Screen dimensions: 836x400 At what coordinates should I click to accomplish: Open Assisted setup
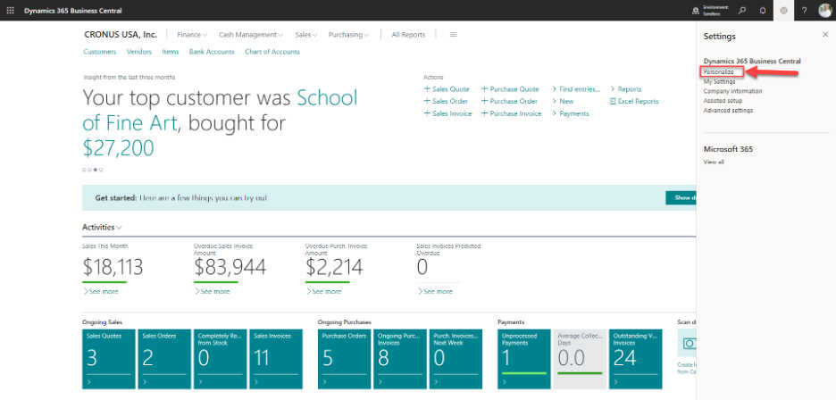pos(723,100)
